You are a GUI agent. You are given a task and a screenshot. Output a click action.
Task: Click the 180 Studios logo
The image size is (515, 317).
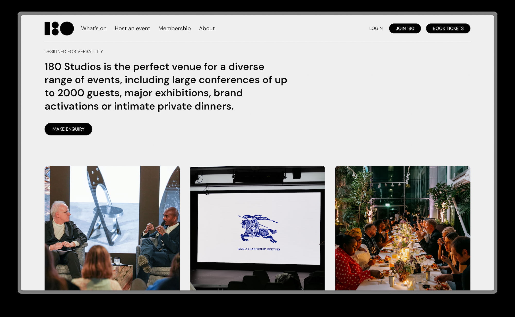coord(59,28)
